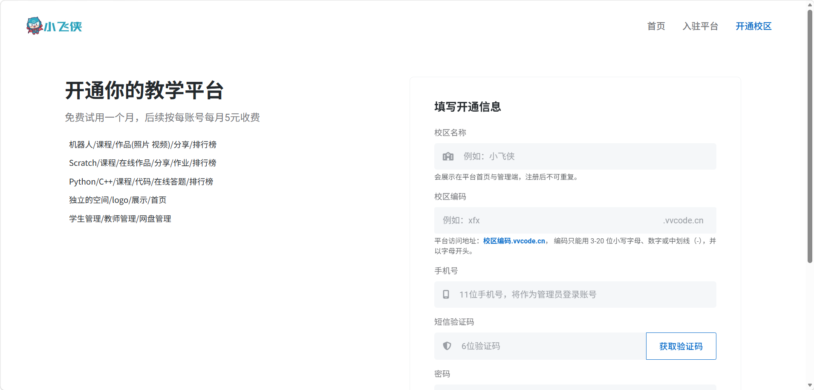Image resolution: width=814 pixels, height=390 pixels.
Task: Click the 填写开通信息 form title
Action: [468, 107]
